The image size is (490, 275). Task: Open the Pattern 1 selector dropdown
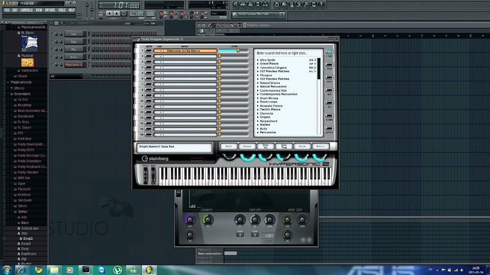(x=85, y=23)
